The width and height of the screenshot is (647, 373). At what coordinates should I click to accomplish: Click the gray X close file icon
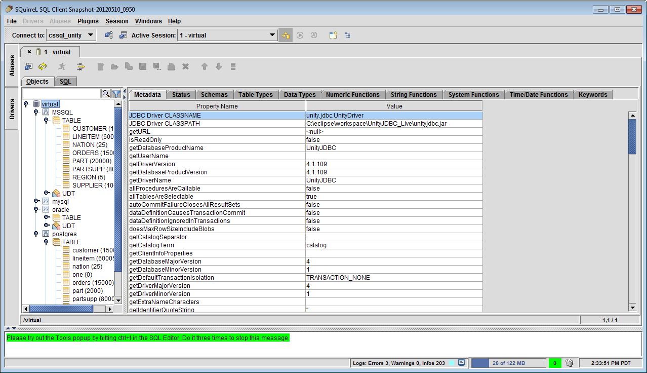tap(186, 66)
